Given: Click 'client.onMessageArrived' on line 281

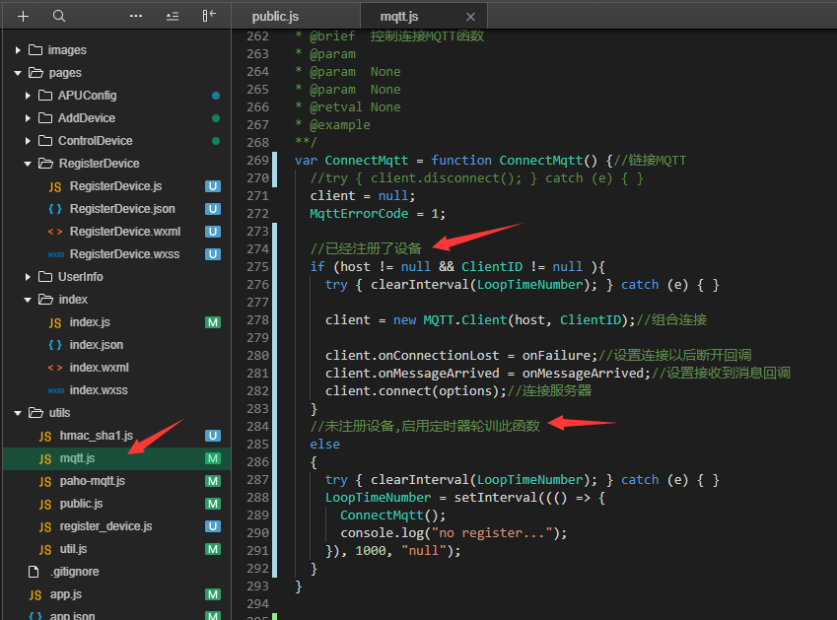Looking at the screenshot, I should [412, 373].
